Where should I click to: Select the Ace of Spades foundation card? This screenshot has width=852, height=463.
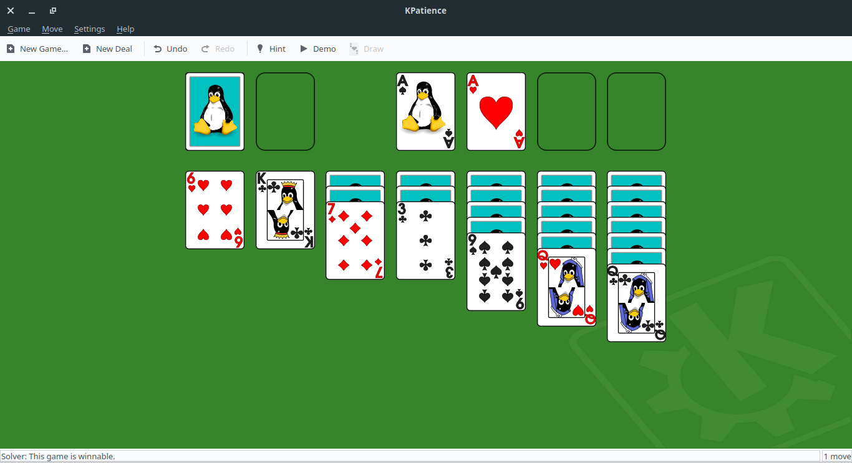pyautogui.click(x=425, y=112)
